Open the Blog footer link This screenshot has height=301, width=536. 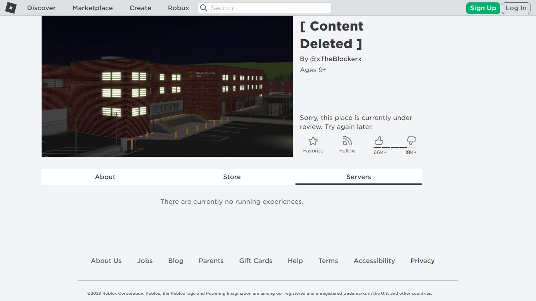pos(176,261)
